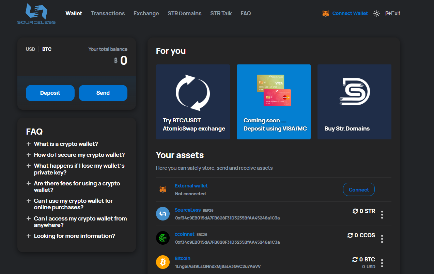
Task: Click the External wallet fox icon
Action: coord(163,189)
